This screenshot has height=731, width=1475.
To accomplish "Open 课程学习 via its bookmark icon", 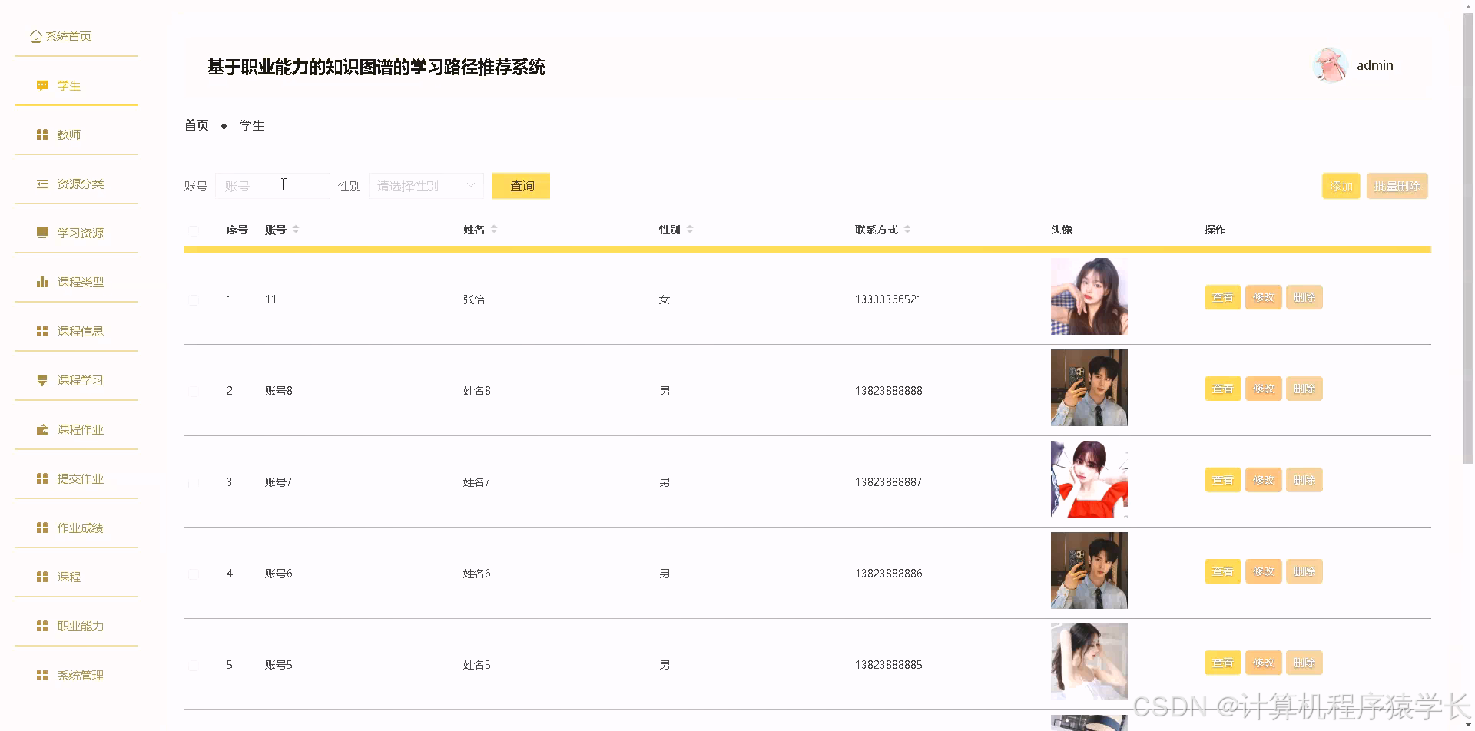I will click(x=41, y=379).
